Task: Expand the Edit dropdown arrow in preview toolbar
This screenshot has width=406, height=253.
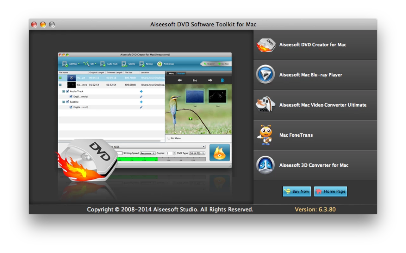Action: click(96, 64)
